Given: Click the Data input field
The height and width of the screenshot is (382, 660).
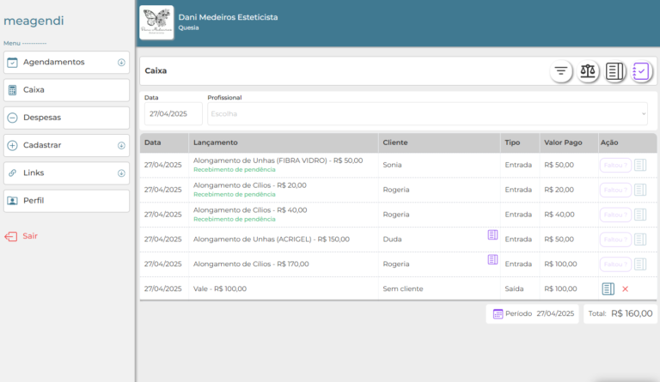Looking at the screenshot, I should click(x=173, y=113).
